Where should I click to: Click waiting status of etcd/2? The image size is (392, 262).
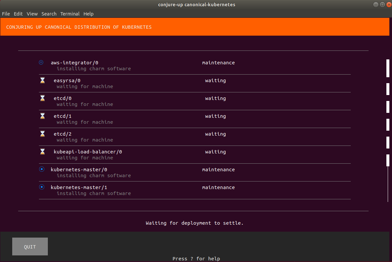click(x=215, y=134)
